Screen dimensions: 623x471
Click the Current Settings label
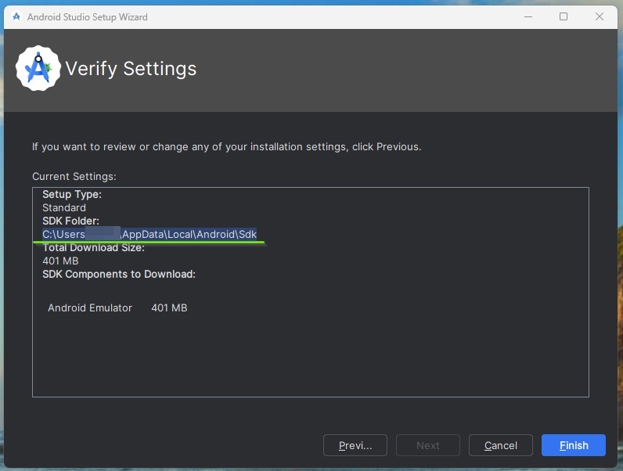click(x=74, y=176)
